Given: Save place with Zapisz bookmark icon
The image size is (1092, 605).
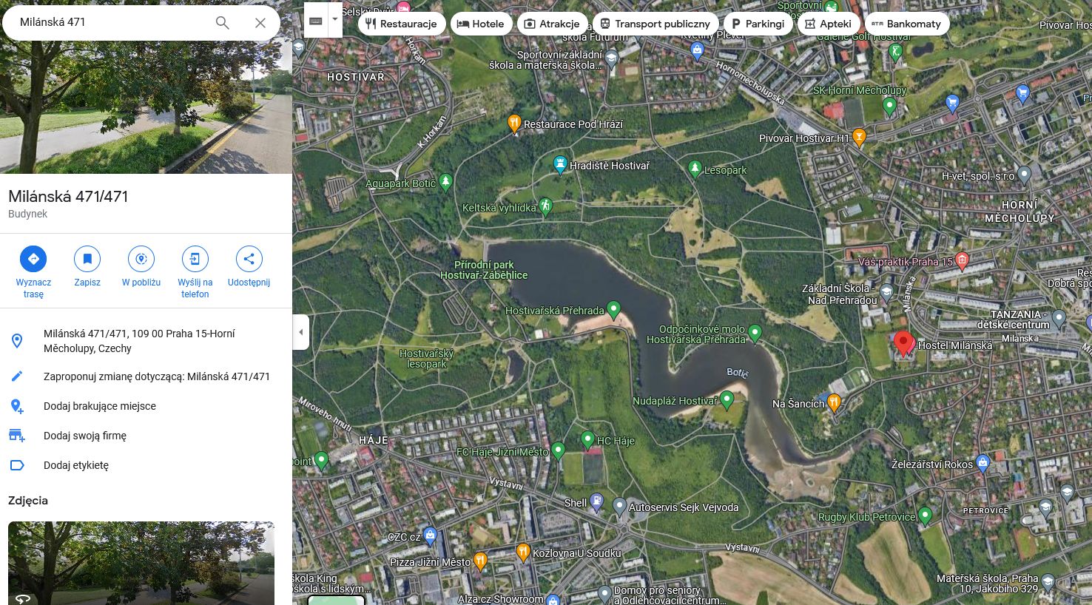Looking at the screenshot, I should (87, 259).
